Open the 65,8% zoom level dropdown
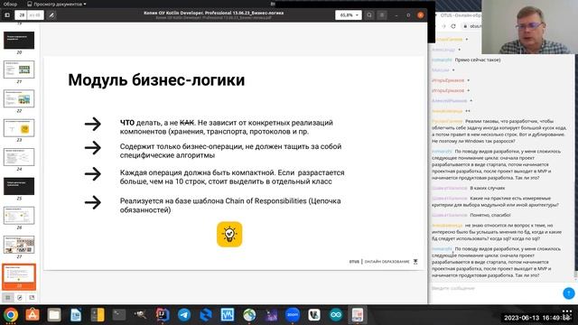Screen dimensions: 578x325 click(x=348, y=15)
